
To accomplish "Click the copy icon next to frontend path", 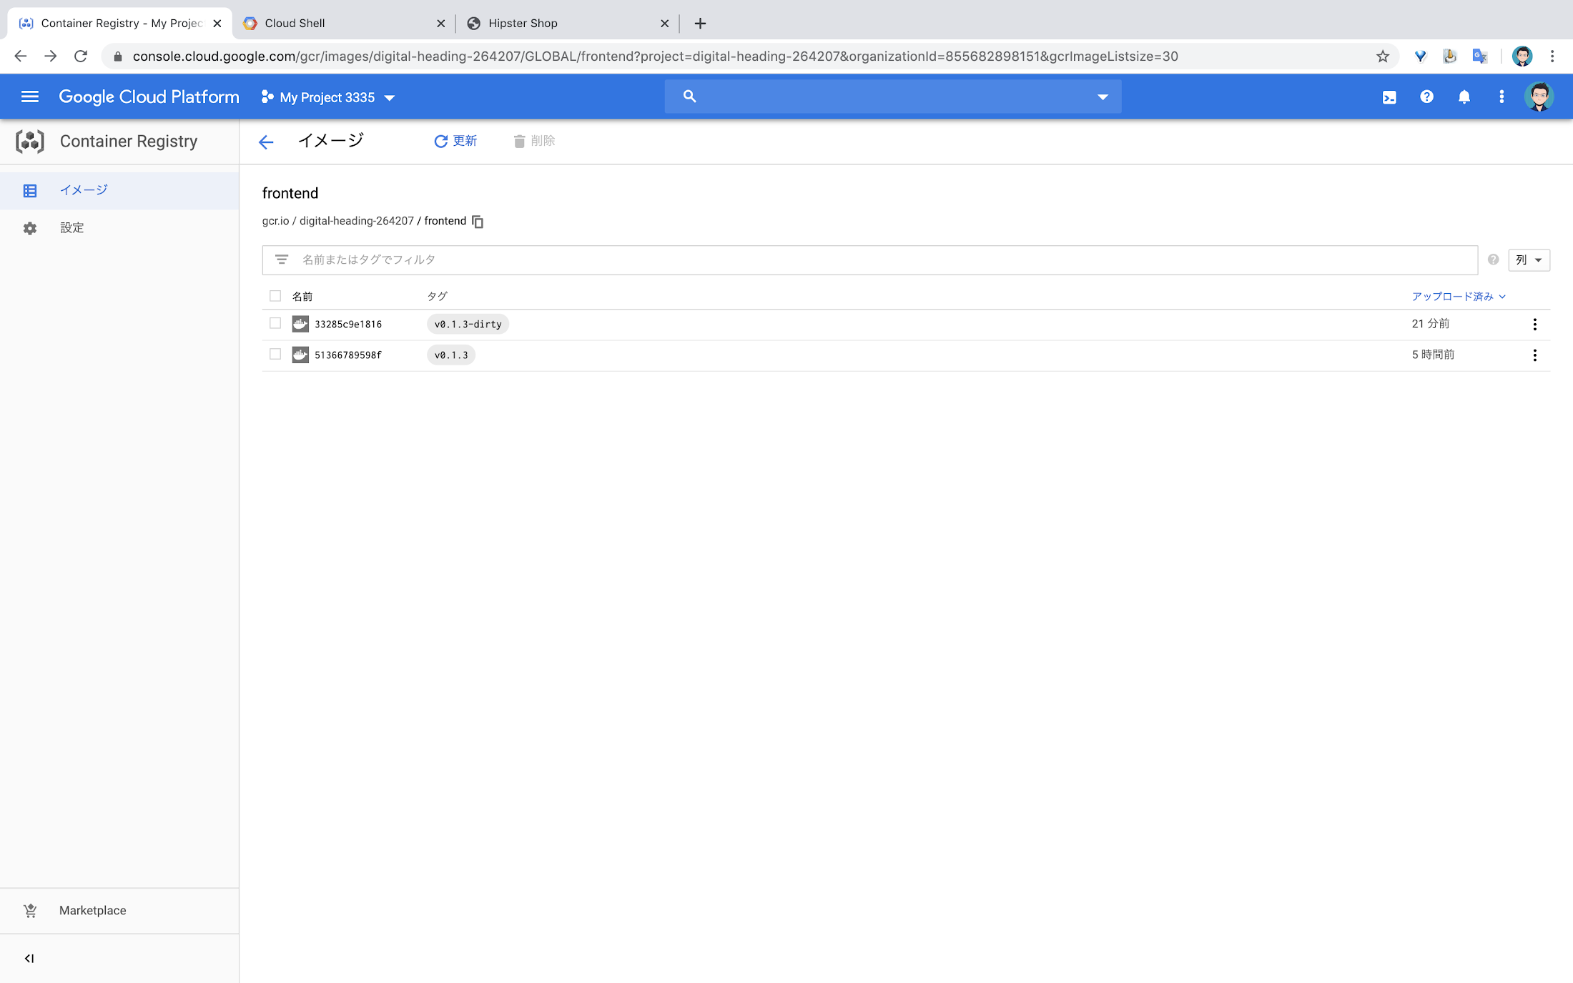I will pos(478,221).
